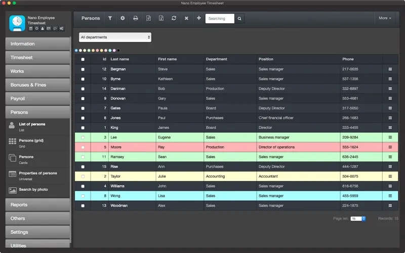Check the box for Byrne row

83,79
